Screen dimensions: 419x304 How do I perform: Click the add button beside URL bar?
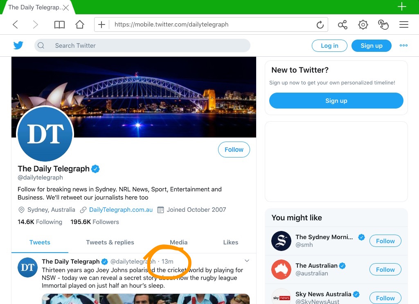click(101, 25)
